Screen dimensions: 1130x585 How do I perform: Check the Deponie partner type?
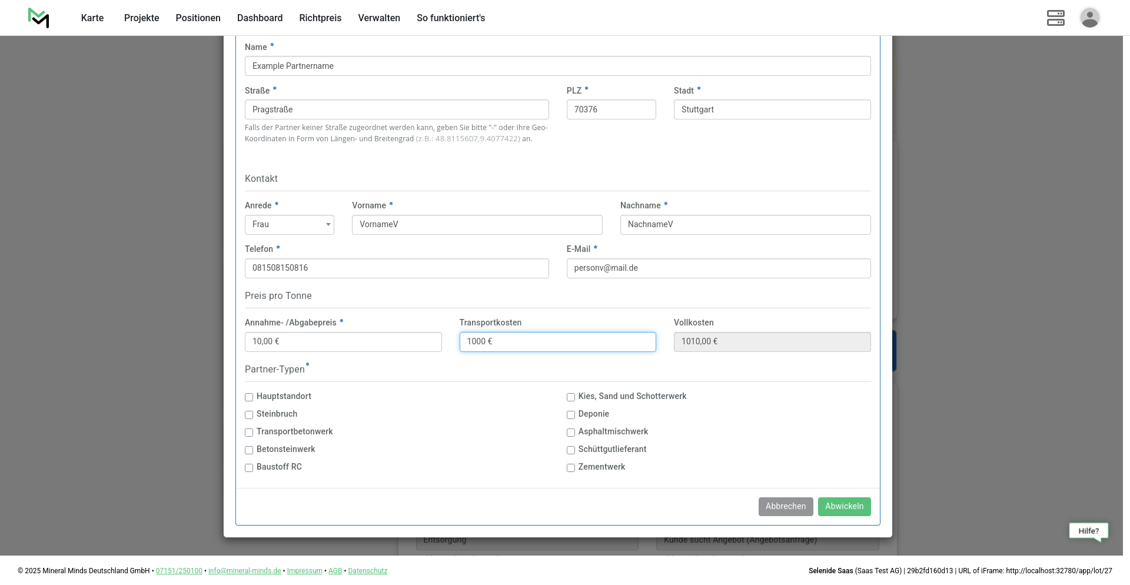pyautogui.click(x=571, y=415)
